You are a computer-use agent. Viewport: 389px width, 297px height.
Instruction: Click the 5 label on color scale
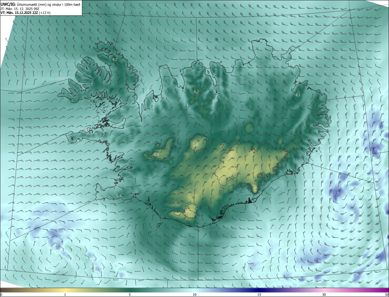(x=130, y=295)
